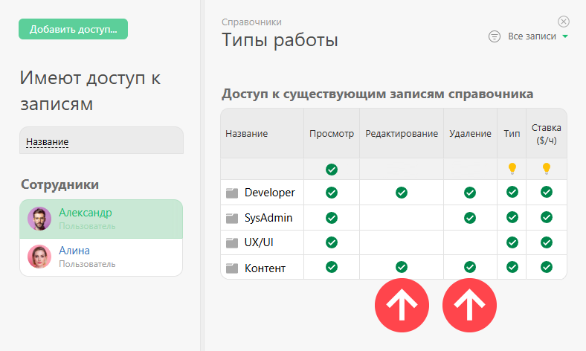Click the filter icon beside Все записи

[494, 36]
